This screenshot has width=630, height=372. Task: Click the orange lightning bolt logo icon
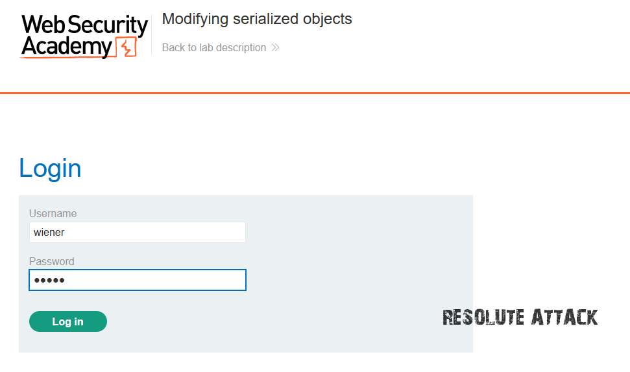[x=127, y=48]
